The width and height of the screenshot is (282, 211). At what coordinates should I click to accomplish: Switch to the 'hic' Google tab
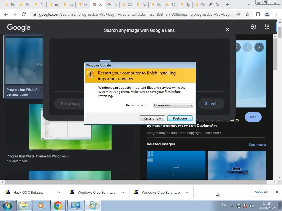112,5
